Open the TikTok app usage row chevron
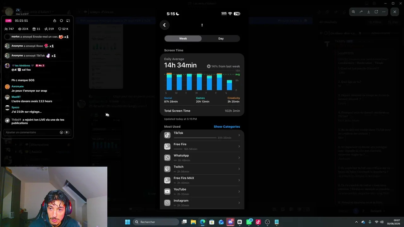The height and width of the screenshot is (227, 404). [x=239, y=135]
